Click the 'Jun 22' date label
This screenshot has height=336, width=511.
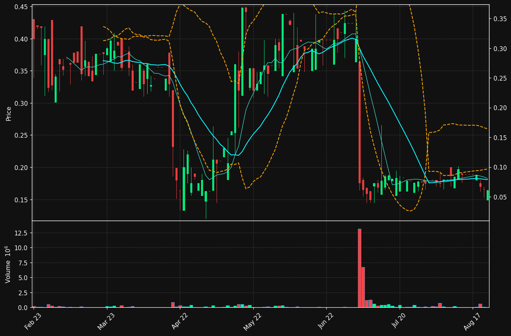point(326,321)
